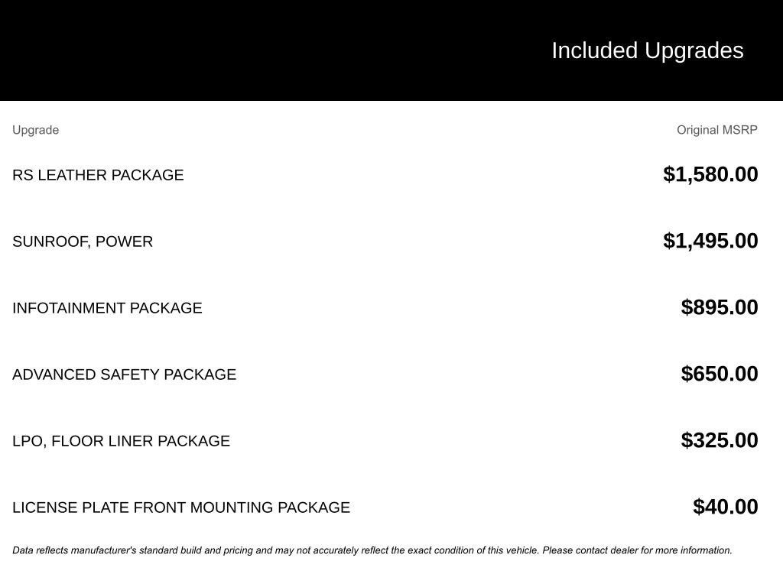Click the RS LEATHER PACKAGE upgrade

tap(98, 175)
